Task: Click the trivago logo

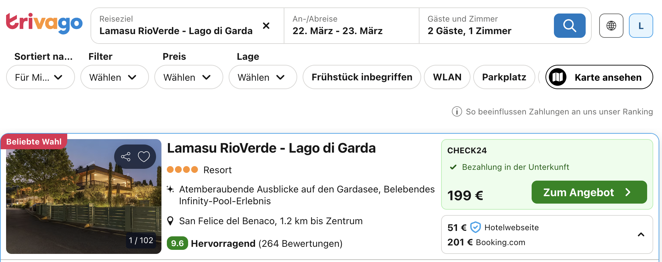Action: tap(44, 24)
